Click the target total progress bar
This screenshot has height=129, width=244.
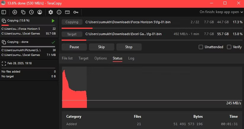152,40
